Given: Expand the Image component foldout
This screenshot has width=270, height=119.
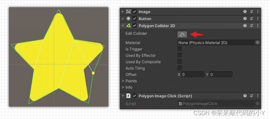Looking at the screenshot, I should coord(123,12).
